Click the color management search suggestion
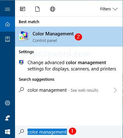The width and height of the screenshot is (123, 138). 69,90
